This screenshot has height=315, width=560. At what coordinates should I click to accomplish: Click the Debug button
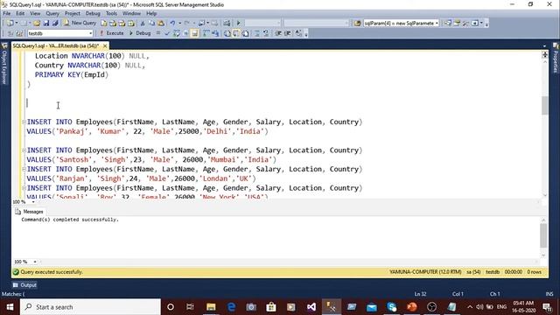[x=140, y=33]
